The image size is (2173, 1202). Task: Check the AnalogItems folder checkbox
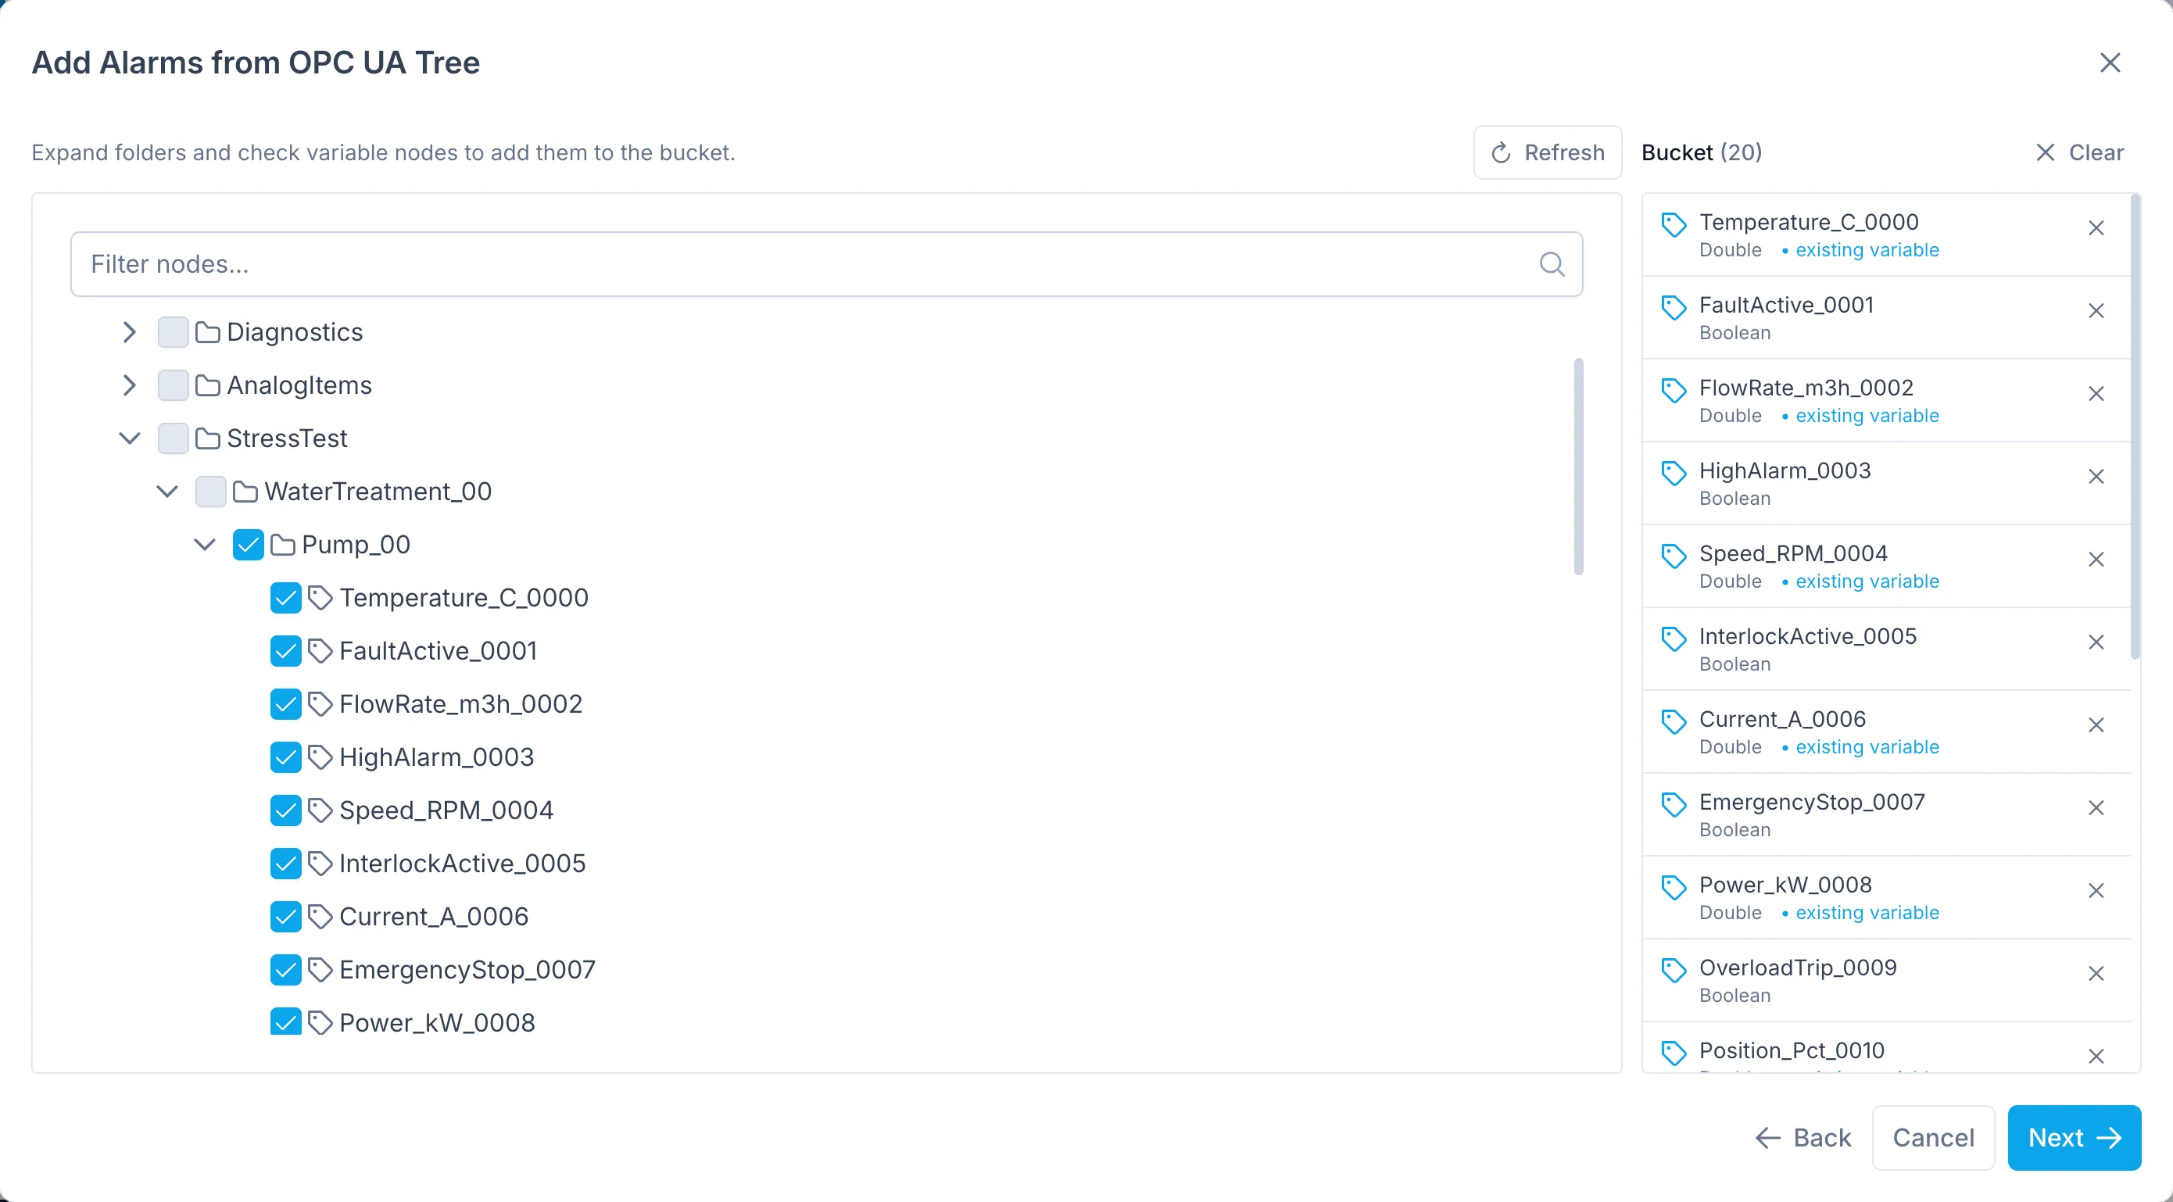(173, 385)
